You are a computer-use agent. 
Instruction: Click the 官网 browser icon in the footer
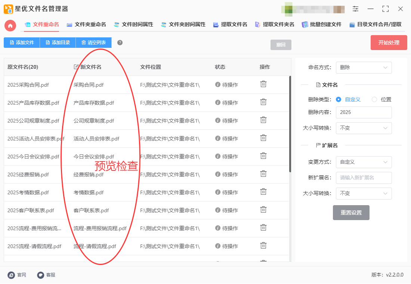(x=11, y=275)
